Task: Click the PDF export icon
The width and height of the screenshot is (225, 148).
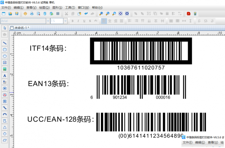Action: (x=188, y=14)
